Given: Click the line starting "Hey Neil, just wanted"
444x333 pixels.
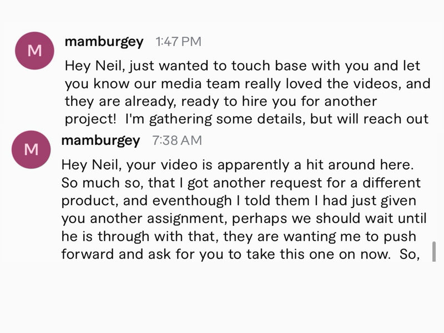Looking at the screenshot, I should coord(243,66).
